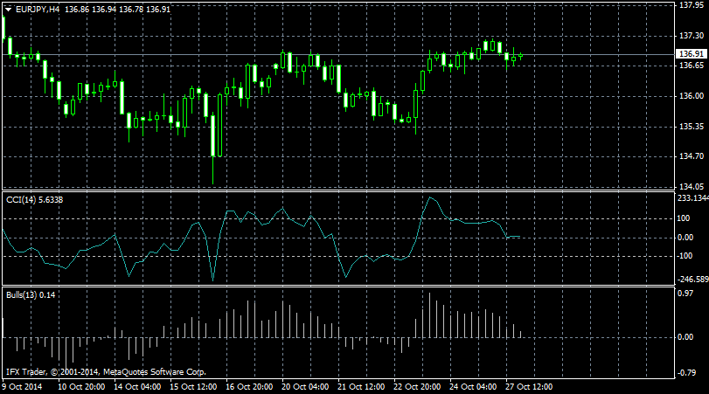Click the 137.95 price axis label

[x=691, y=5]
